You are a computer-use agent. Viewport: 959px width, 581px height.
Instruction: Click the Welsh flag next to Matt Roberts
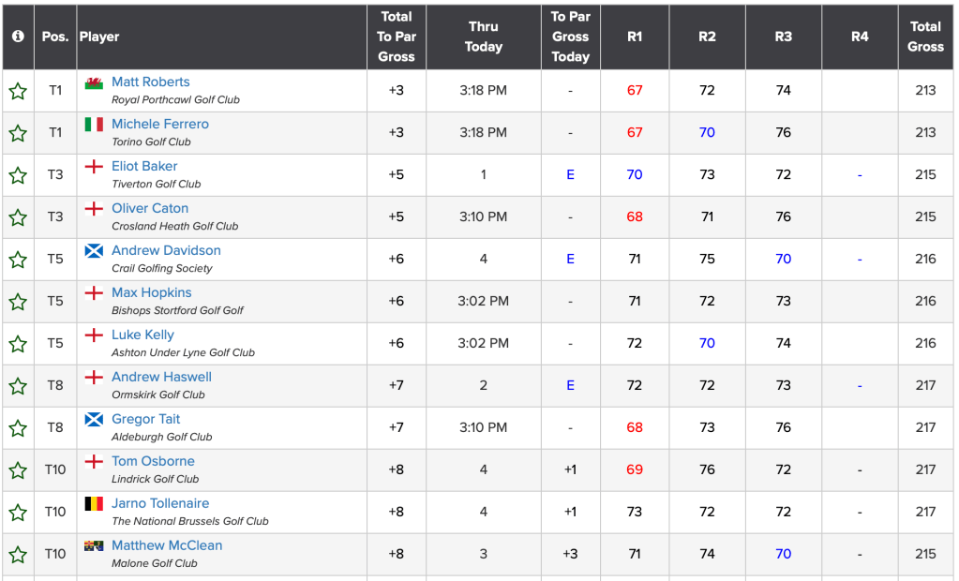pyautogui.click(x=94, y=82)
